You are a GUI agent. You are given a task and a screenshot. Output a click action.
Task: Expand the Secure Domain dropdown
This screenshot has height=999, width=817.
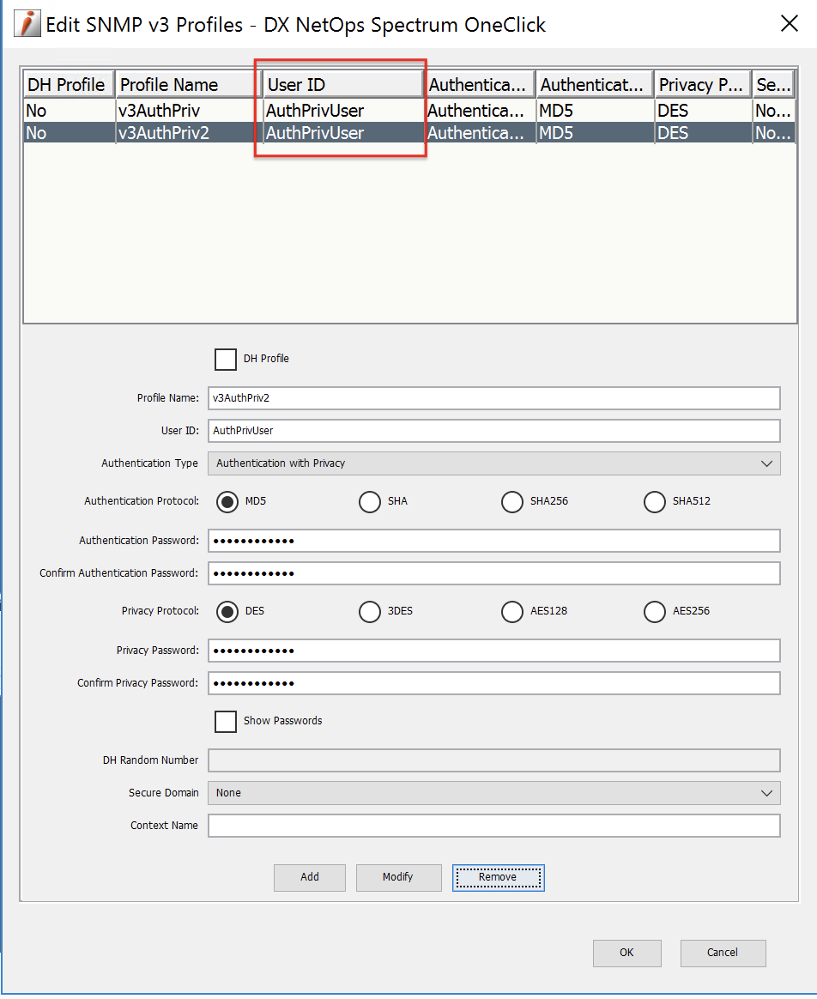coord(493,793)
